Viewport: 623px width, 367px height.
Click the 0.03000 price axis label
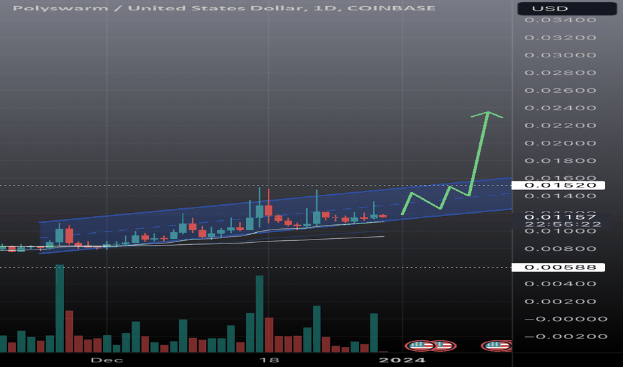coord(560,55)
